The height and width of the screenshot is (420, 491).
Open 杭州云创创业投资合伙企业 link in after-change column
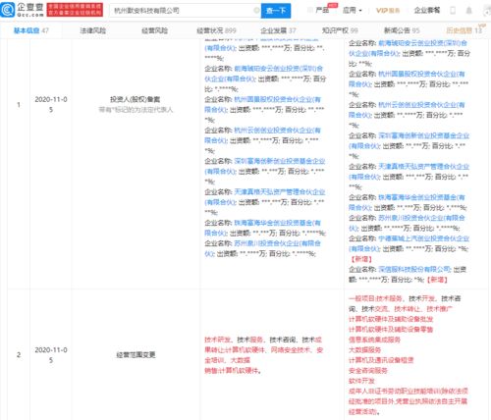click(407, 110)
